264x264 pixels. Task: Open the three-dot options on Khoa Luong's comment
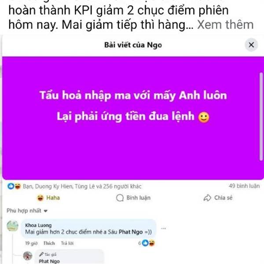coord(163,228)
